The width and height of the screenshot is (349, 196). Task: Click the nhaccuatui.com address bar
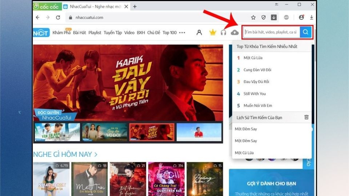pyautogui.click(x=156, y=17)
